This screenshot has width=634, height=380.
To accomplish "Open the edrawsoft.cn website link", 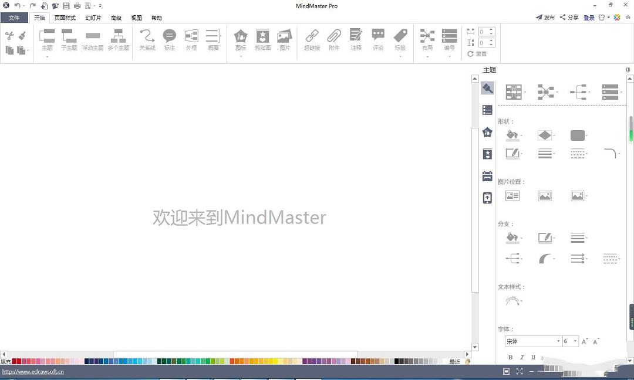I will click(x=33, y=371).
